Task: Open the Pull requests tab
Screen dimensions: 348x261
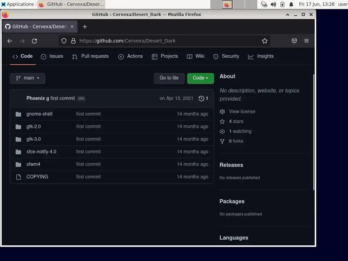Action: [x=90, y=56]
